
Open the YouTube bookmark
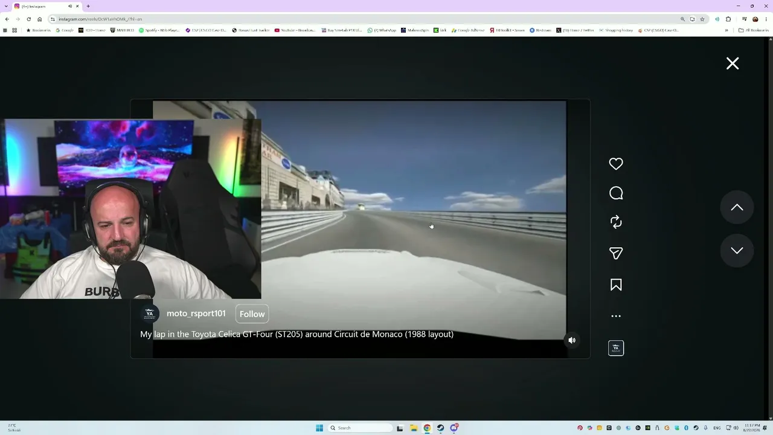[x=295, y=30]
